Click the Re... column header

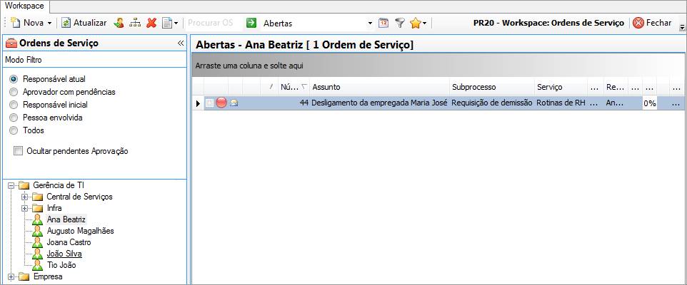pos(616,88)
